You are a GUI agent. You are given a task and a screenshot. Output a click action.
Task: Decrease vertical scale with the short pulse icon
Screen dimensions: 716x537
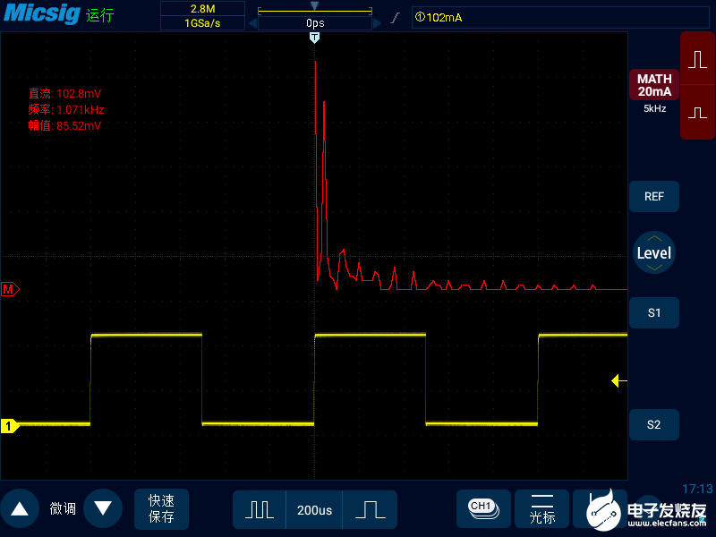[697, 113]
